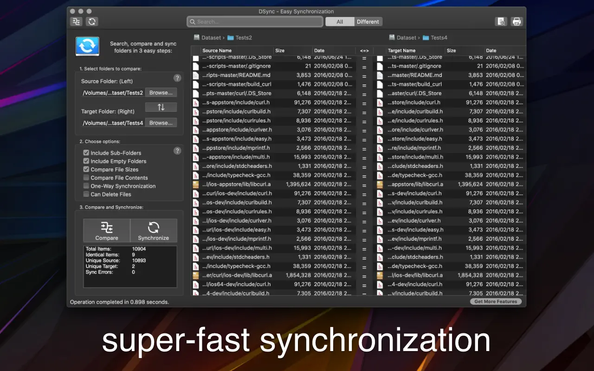
Task: Click header icon for source ...s-appstore/include/curl.h
Action: (196, 102)
